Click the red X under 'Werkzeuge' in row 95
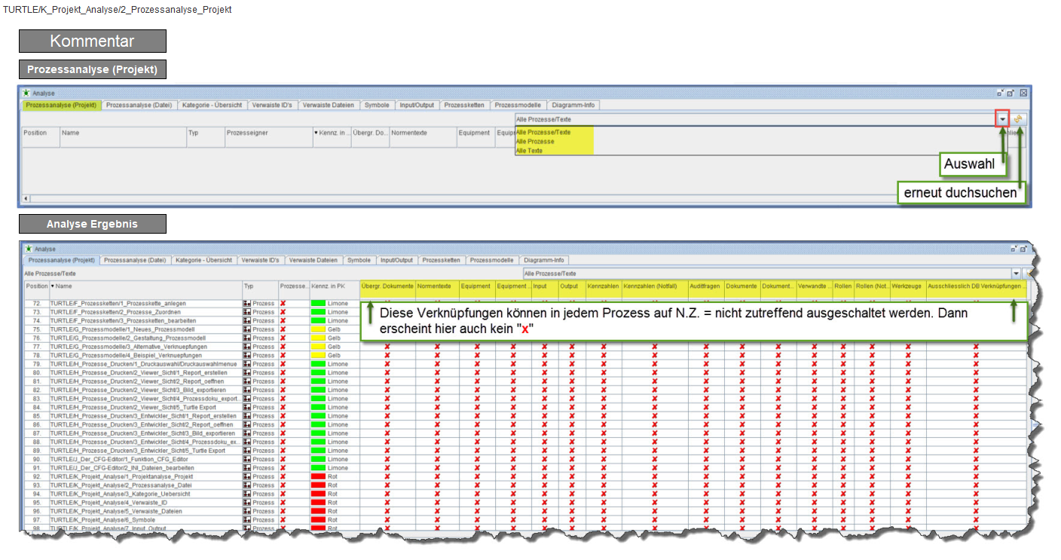This screenshot has height=560, width=1061. (908, 503)
